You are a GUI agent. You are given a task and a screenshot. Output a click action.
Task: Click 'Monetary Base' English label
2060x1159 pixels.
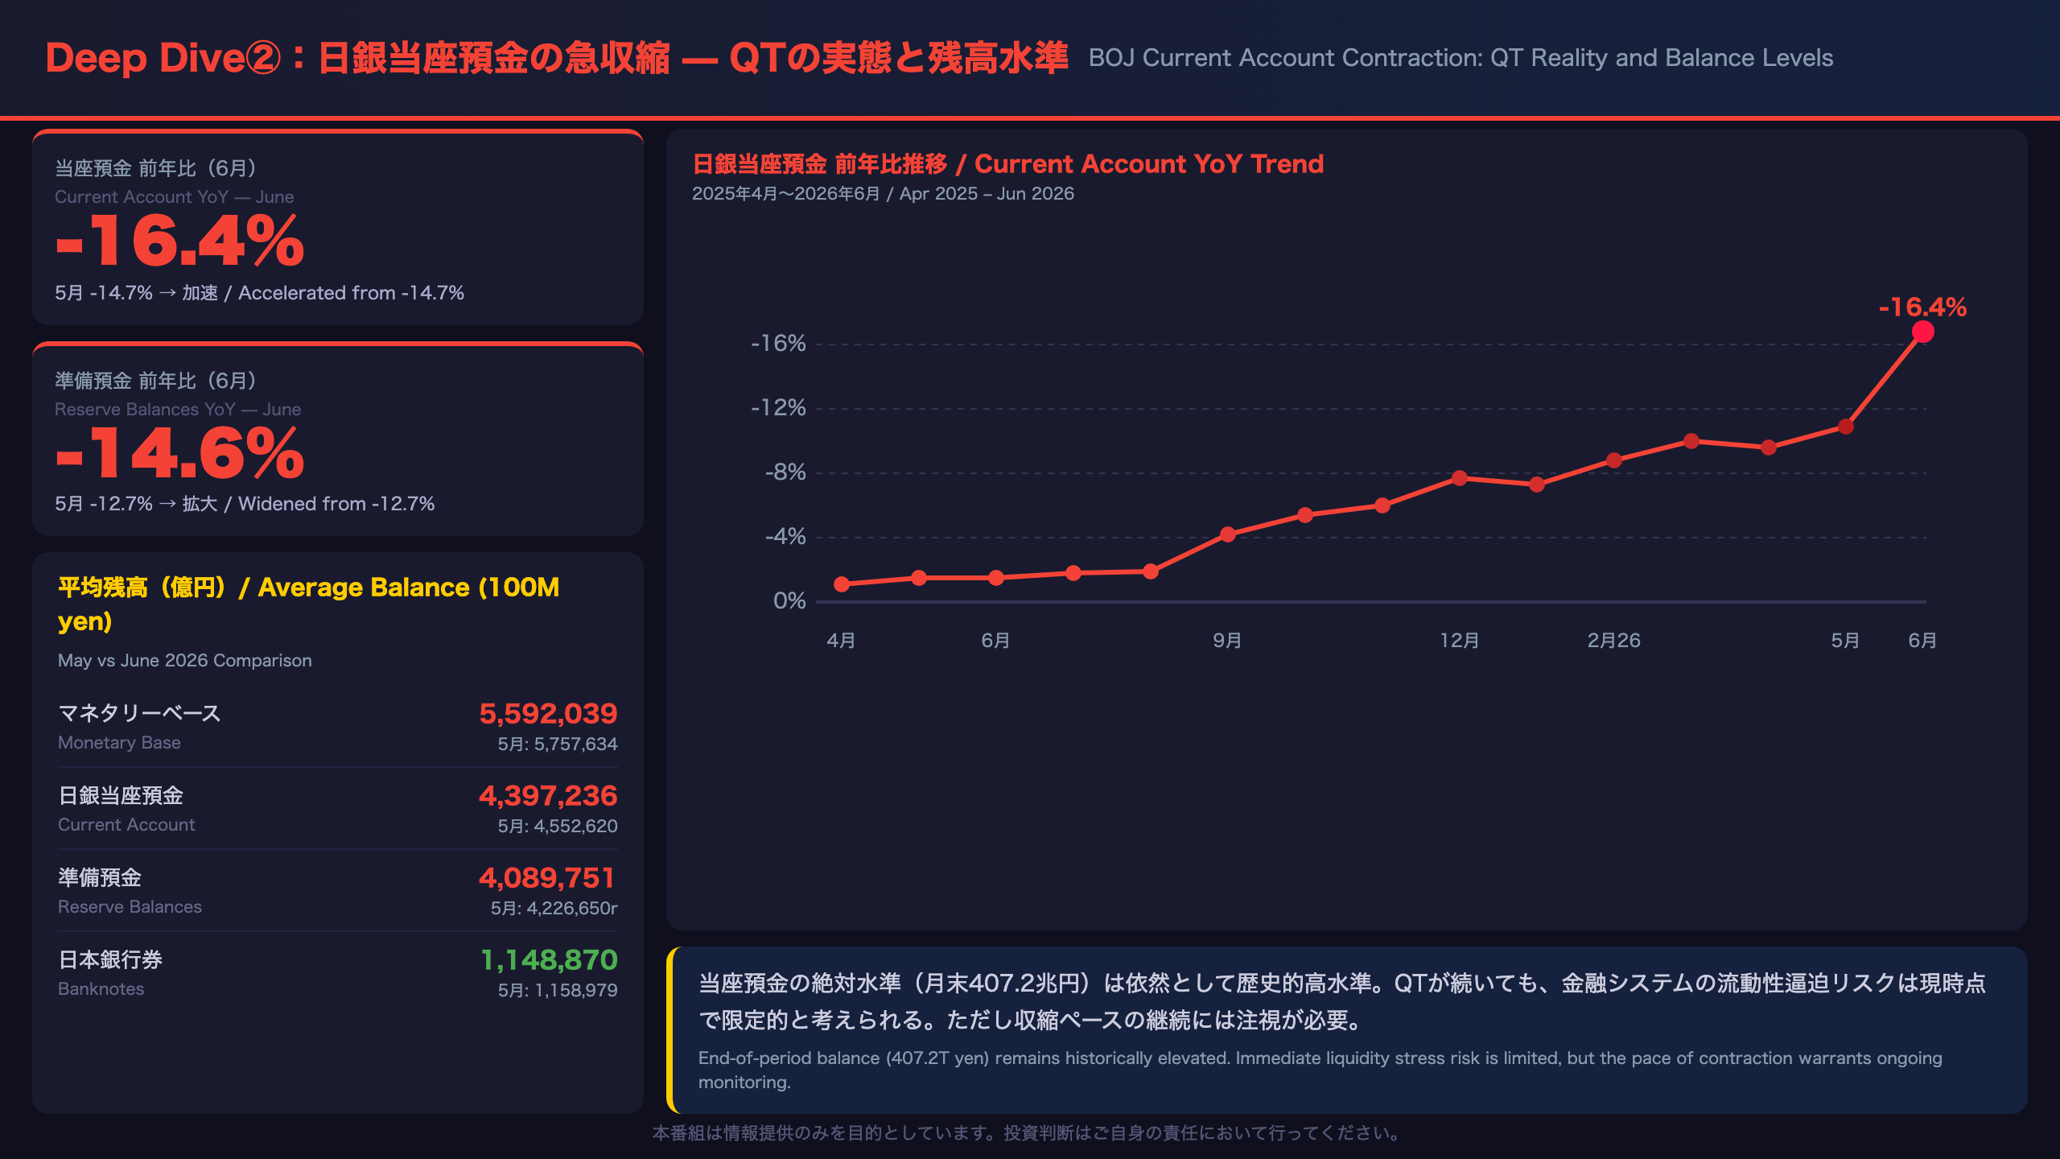(119, 743)
